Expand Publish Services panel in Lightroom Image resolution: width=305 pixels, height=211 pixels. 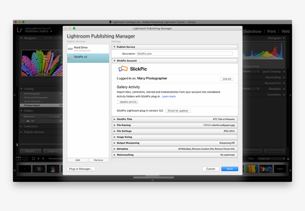click(22, 132)
